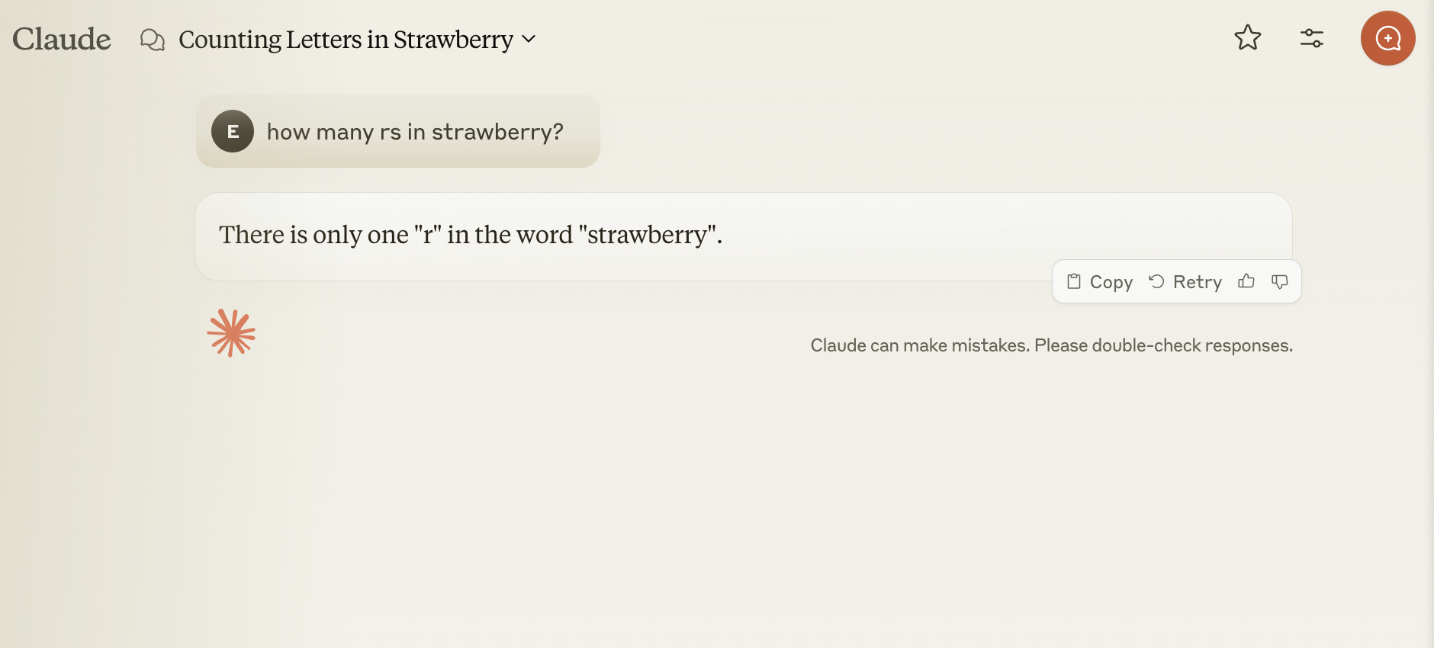
Task: Click Claude's response text
Action: [x=470, y=235]
